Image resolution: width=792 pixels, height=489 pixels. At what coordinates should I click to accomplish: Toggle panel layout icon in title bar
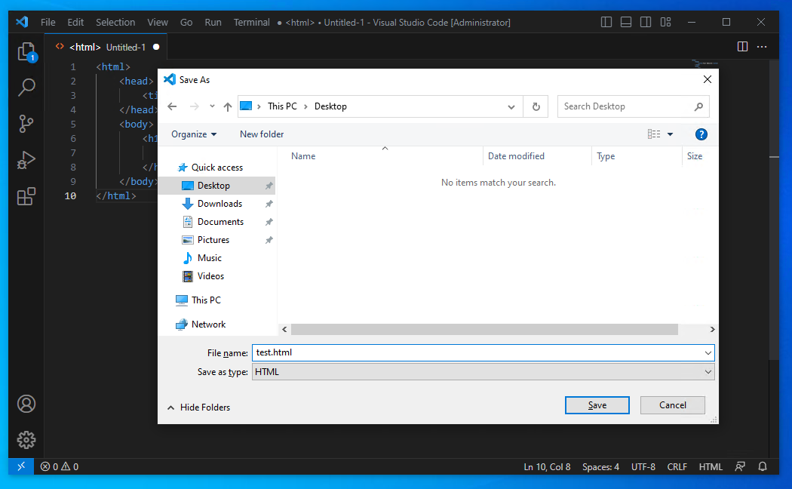point(626,22)
